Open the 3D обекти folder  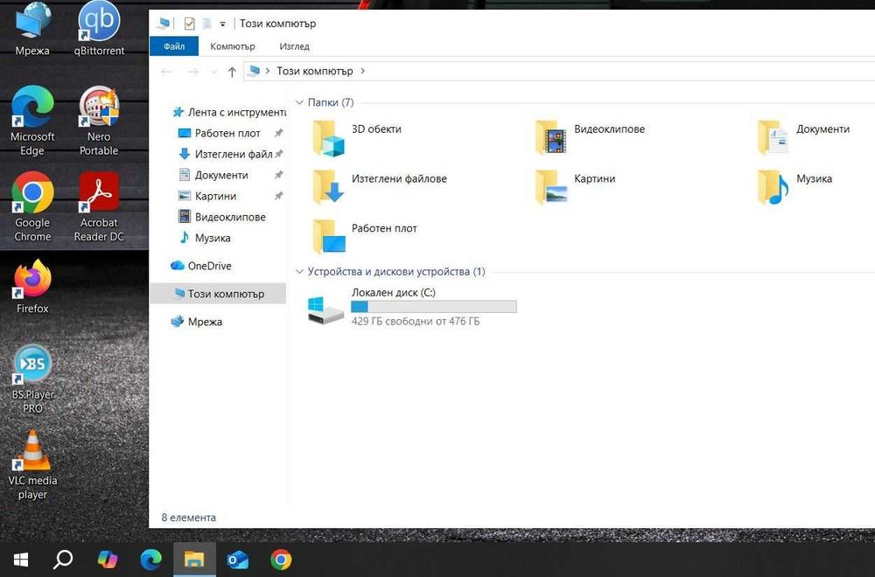click(357, 138)
